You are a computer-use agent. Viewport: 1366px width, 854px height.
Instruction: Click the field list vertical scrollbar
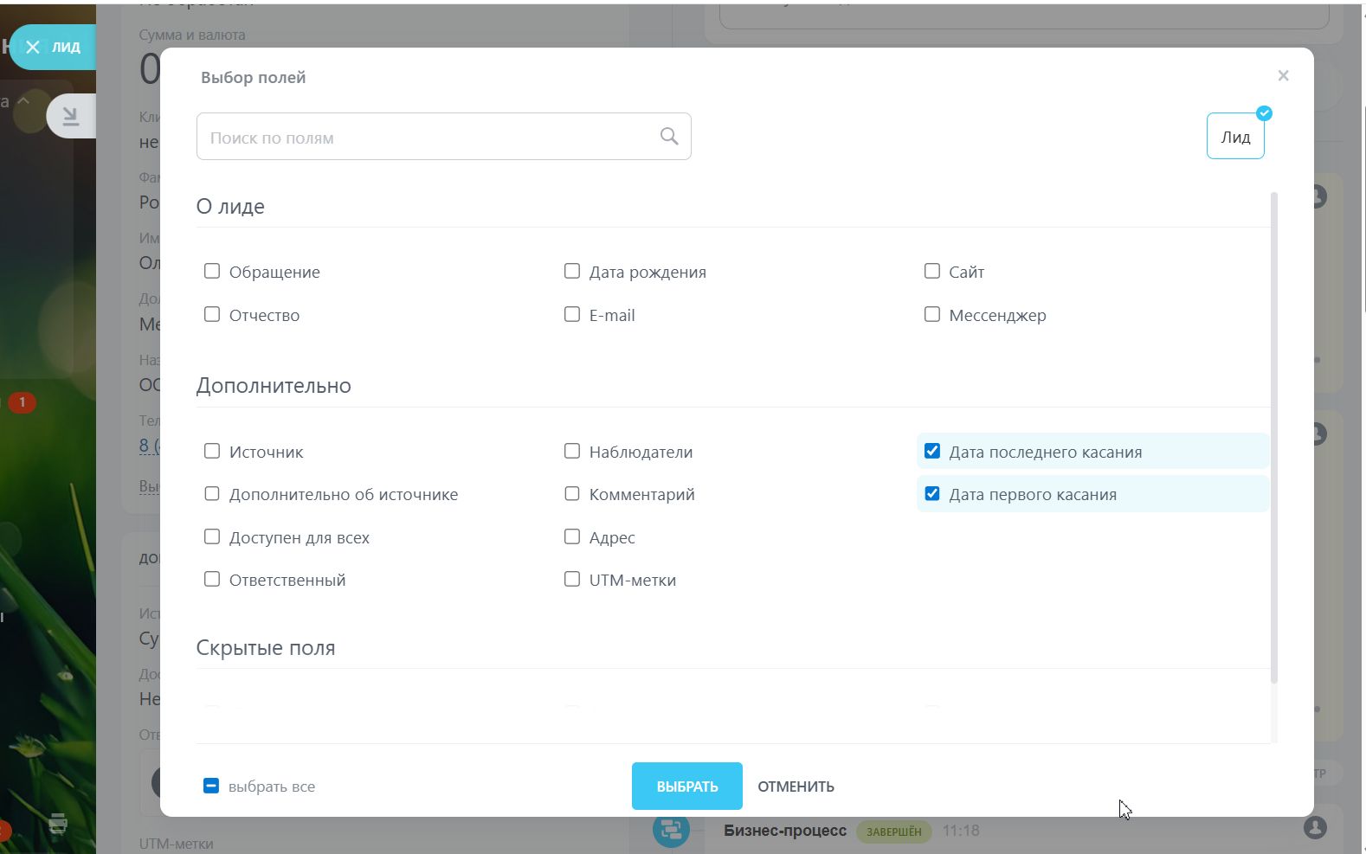(x=1273, y=433)
